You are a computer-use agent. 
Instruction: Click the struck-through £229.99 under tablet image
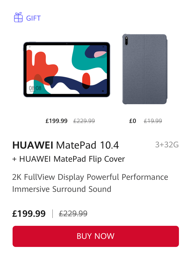pos(84,121)
